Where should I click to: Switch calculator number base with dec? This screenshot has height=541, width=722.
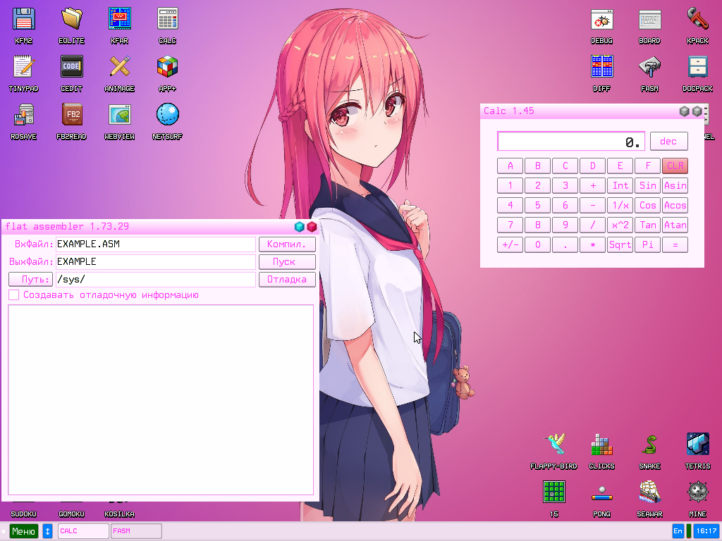click(x=668, y=141)
